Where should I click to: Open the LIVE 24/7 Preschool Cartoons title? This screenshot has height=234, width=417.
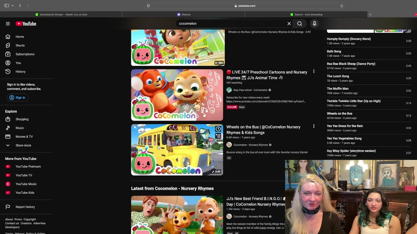click(x=267, y=75)
